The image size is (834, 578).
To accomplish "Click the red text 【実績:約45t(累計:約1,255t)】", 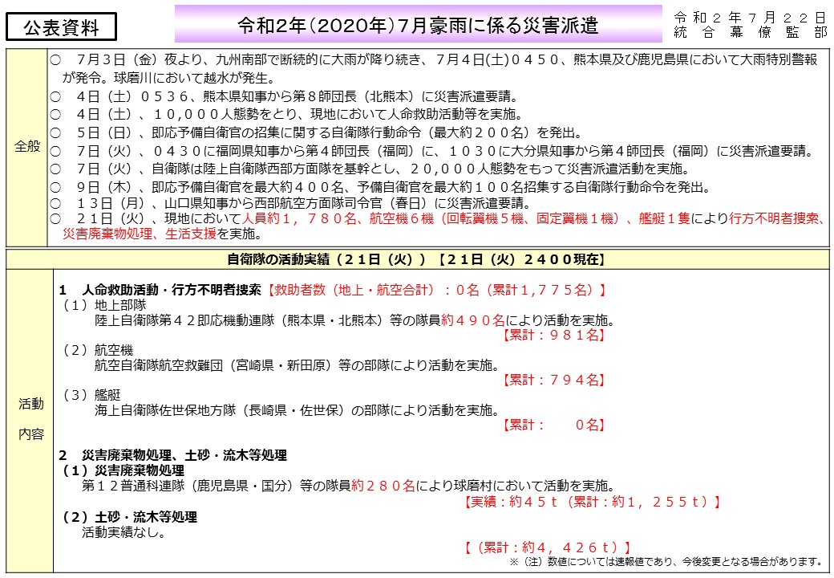I will click(592, 502).
